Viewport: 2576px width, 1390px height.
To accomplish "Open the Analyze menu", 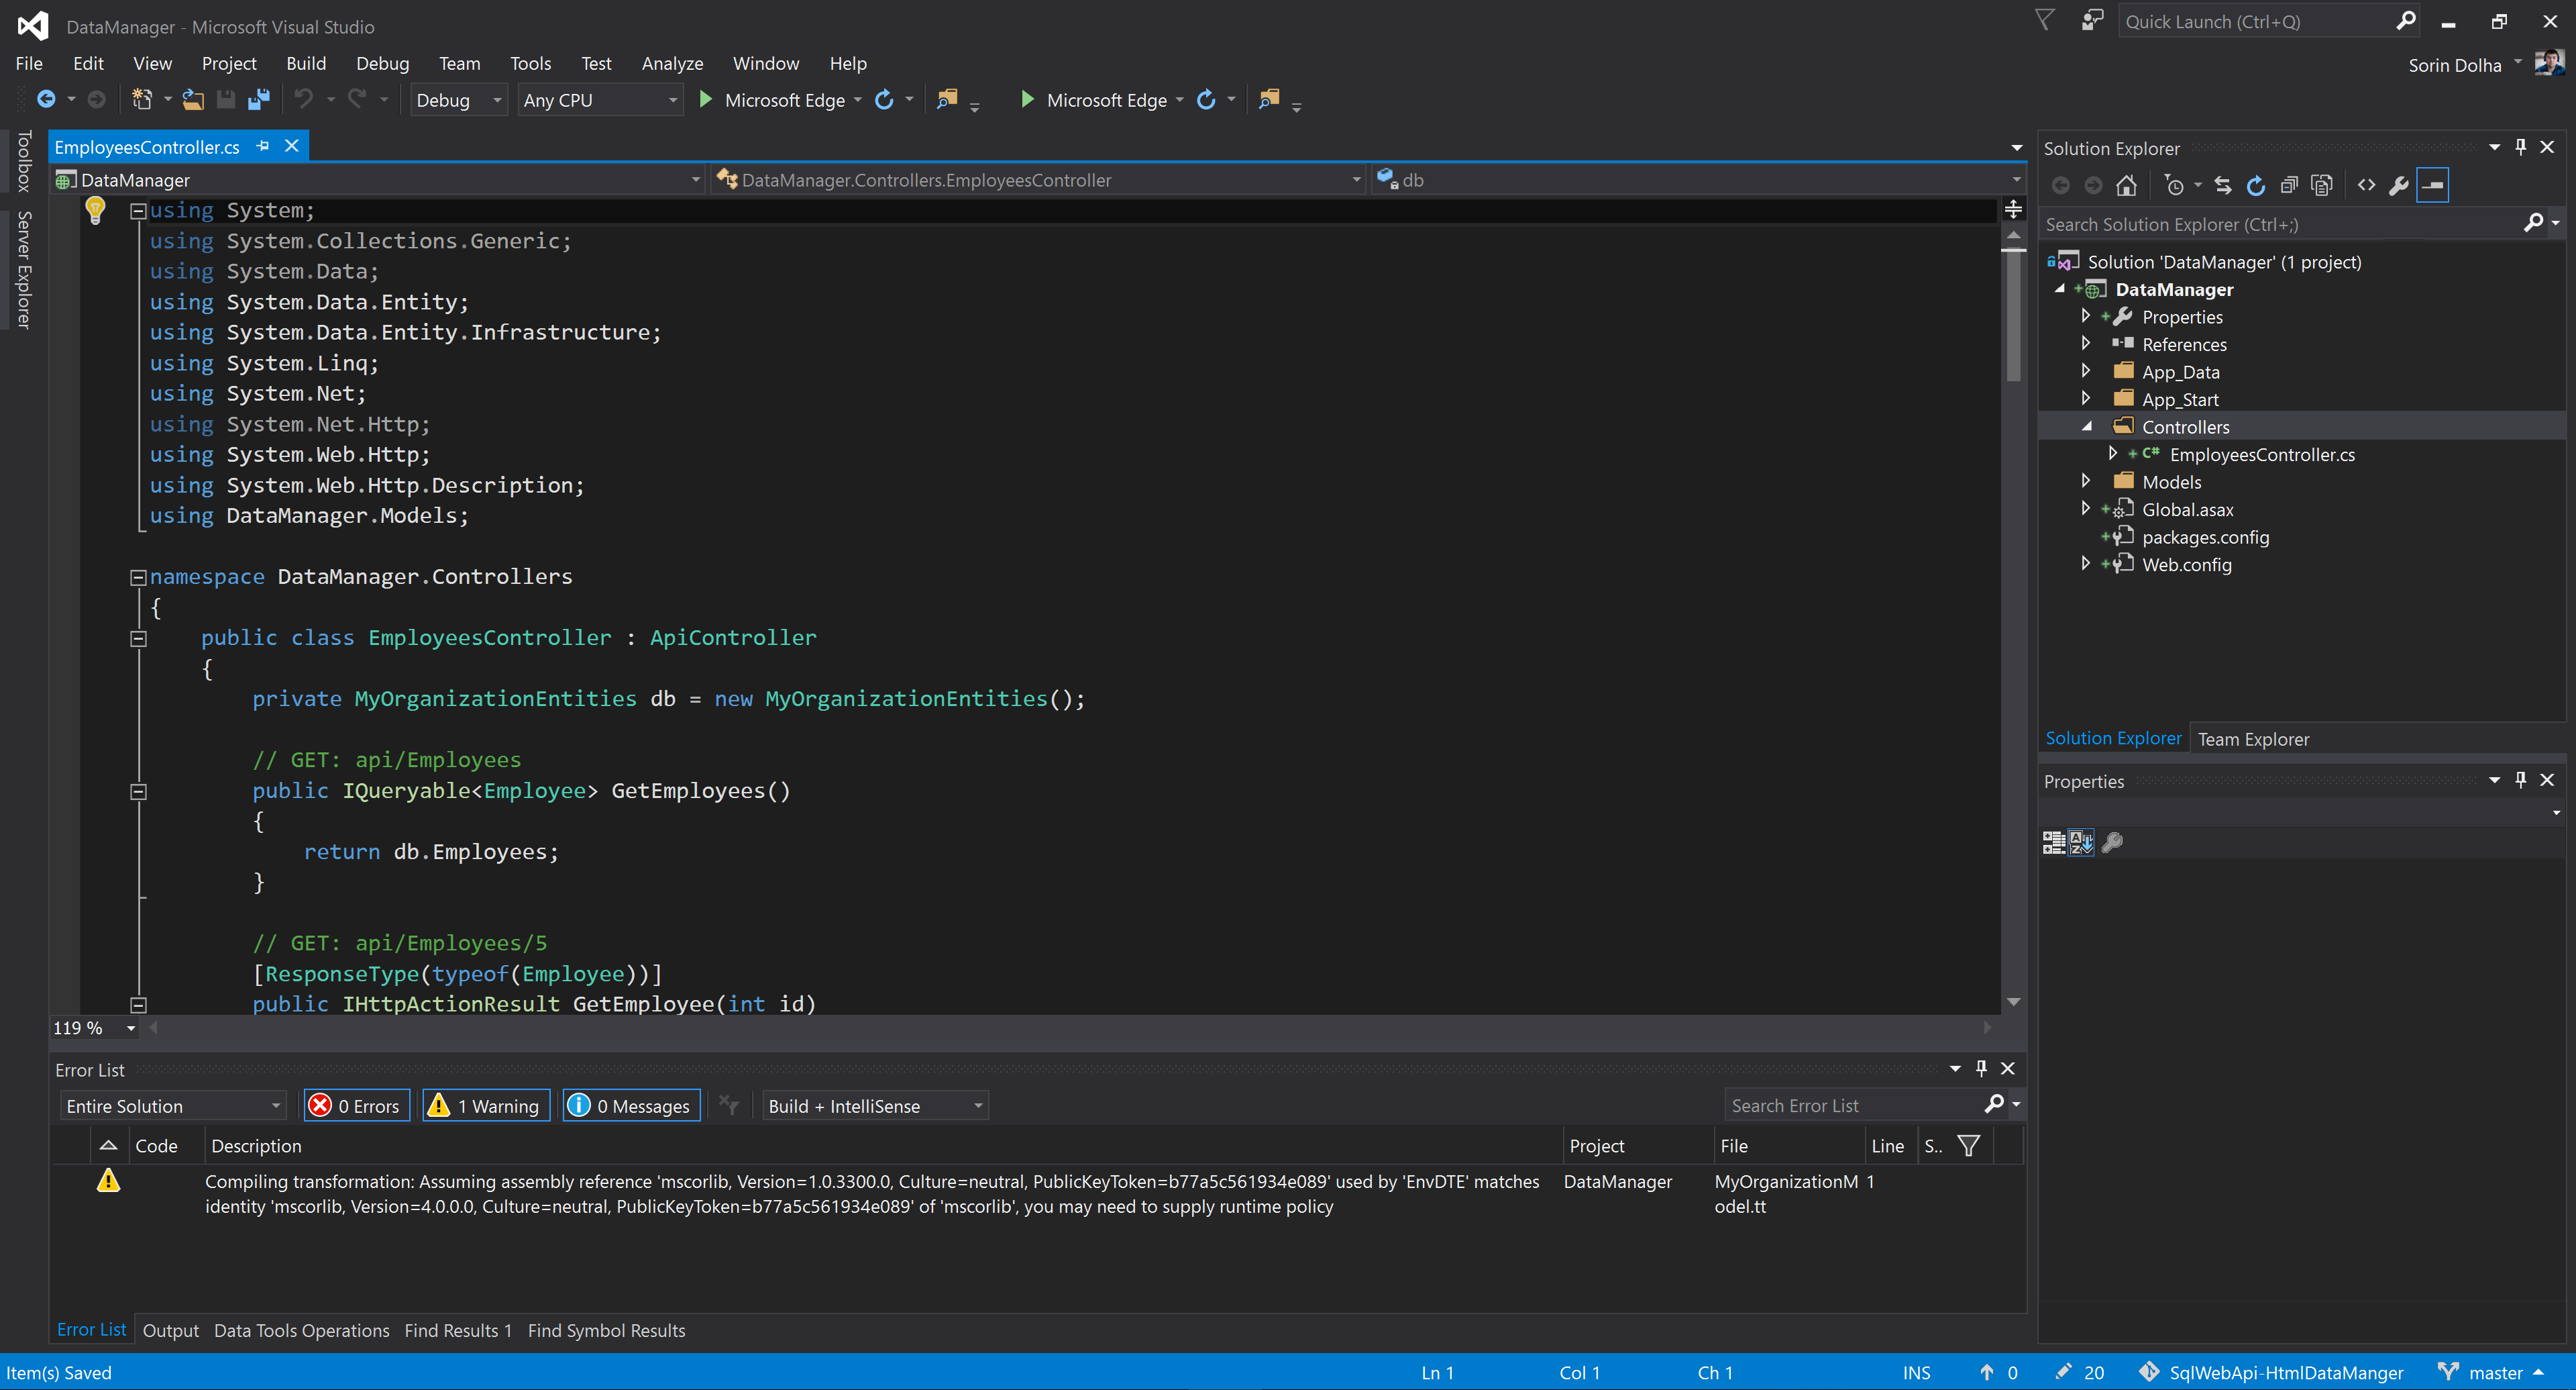I will [672, 63].
